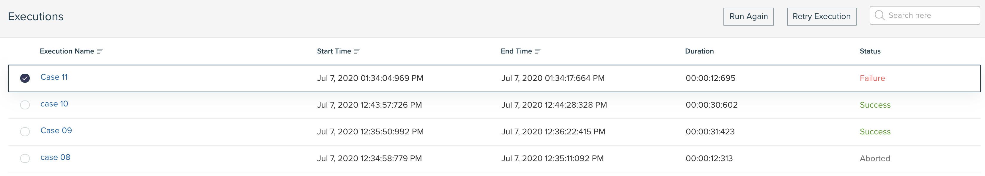Click the End Time sort icon
The width and height of the screenshot is (985, 176).
point(537,51)
